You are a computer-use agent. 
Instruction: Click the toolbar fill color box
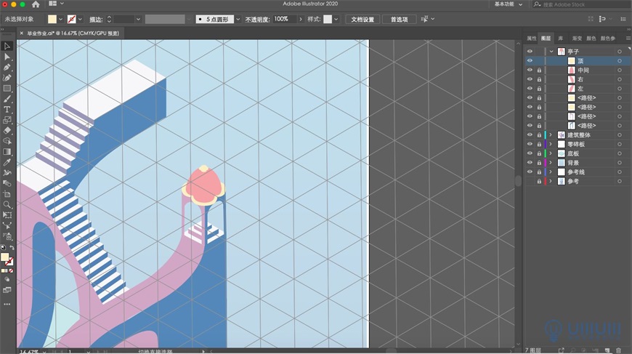(5, 257)
